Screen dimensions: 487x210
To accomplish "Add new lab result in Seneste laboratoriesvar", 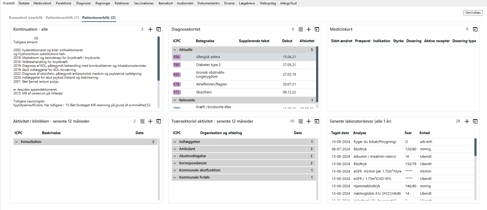I will [x=467, y=121].
